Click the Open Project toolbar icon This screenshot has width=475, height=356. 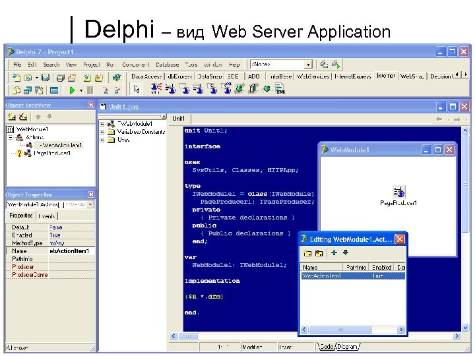[x=72, y=78]
